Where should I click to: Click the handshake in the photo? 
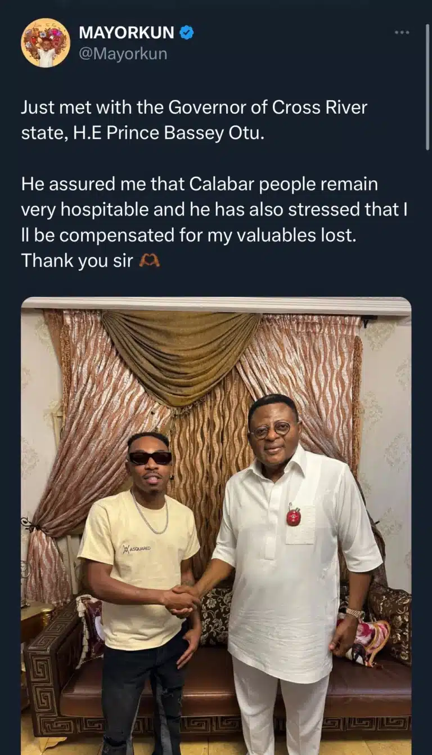coord(181,600)
